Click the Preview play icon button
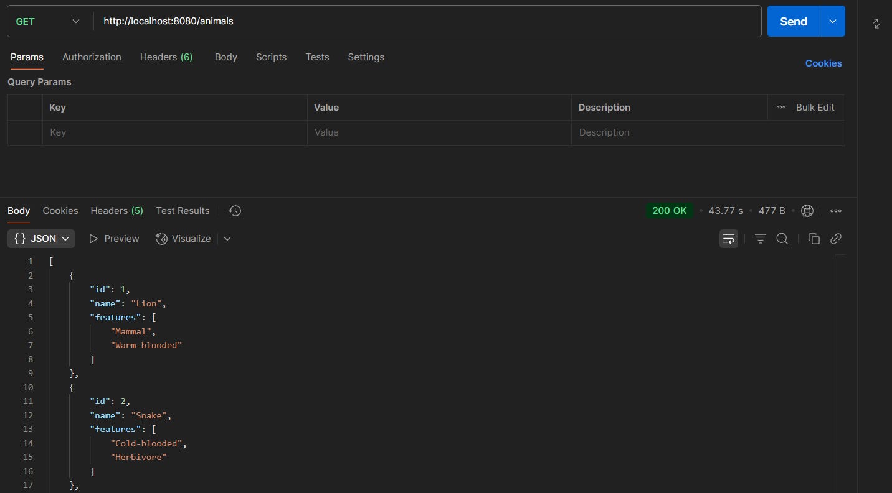The width and height of the screenshot is (892, 493). click(114, 239)
